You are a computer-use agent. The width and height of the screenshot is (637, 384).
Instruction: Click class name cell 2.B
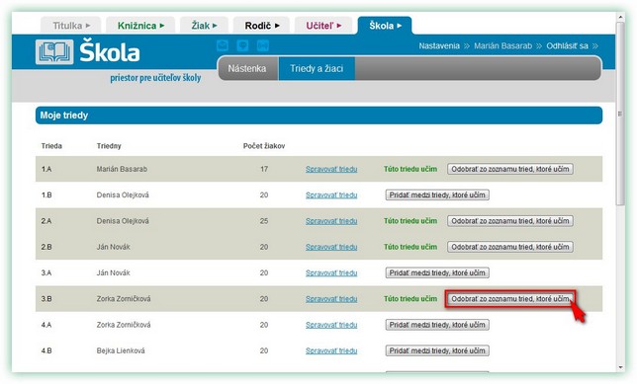point(46,247)
